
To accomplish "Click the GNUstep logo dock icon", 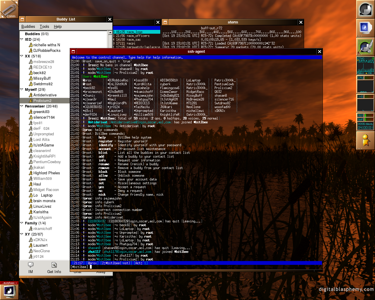I will pyautogui.click(x=365, y=9).
